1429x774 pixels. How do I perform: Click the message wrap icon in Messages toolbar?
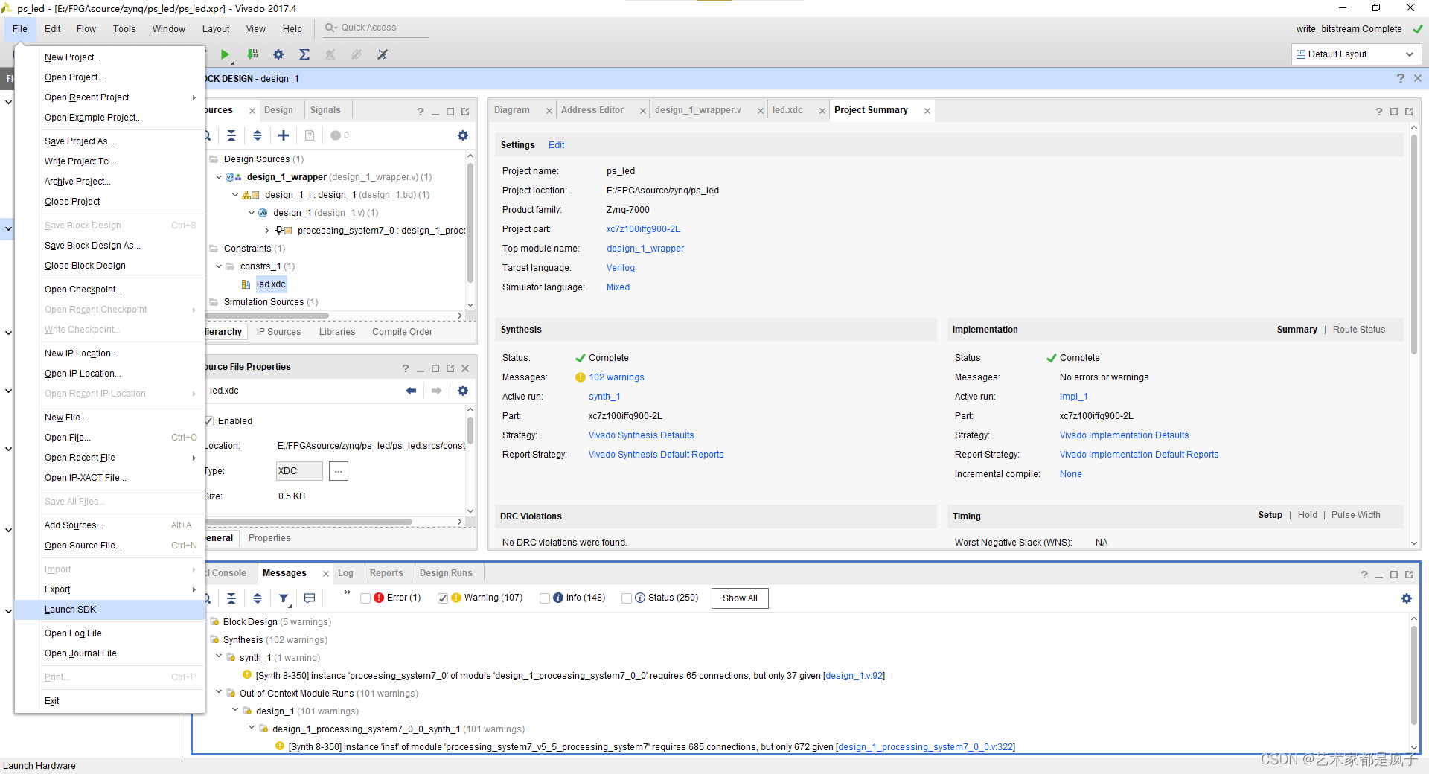click(x=310, y=598)
